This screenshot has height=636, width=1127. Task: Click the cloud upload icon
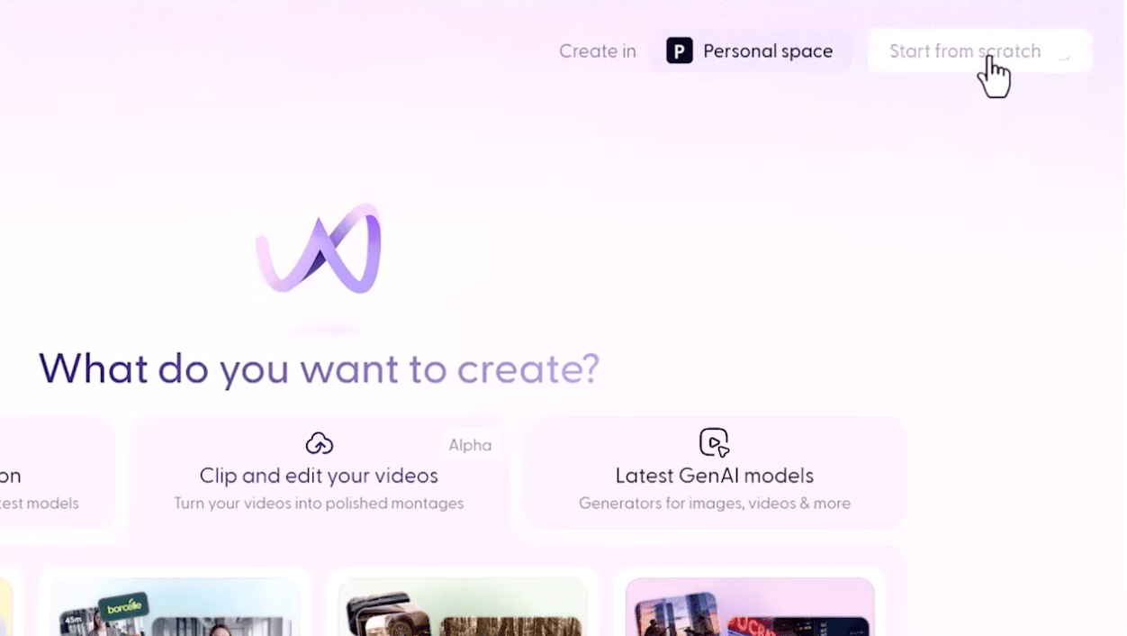click(x=319, y=443)
